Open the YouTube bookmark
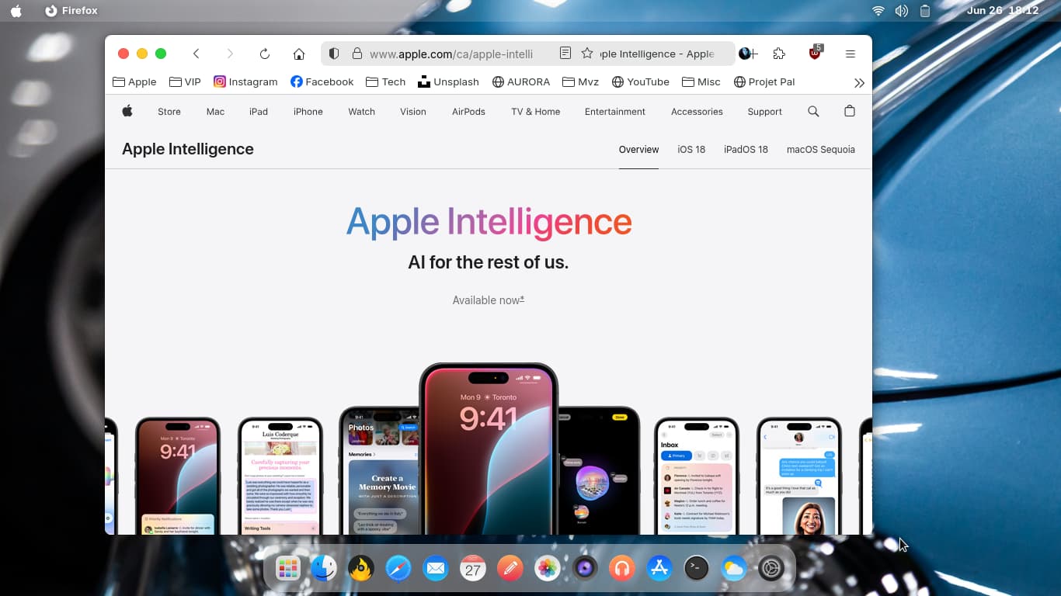Screen dimensions: 1061x596 [x=641, y=81]
